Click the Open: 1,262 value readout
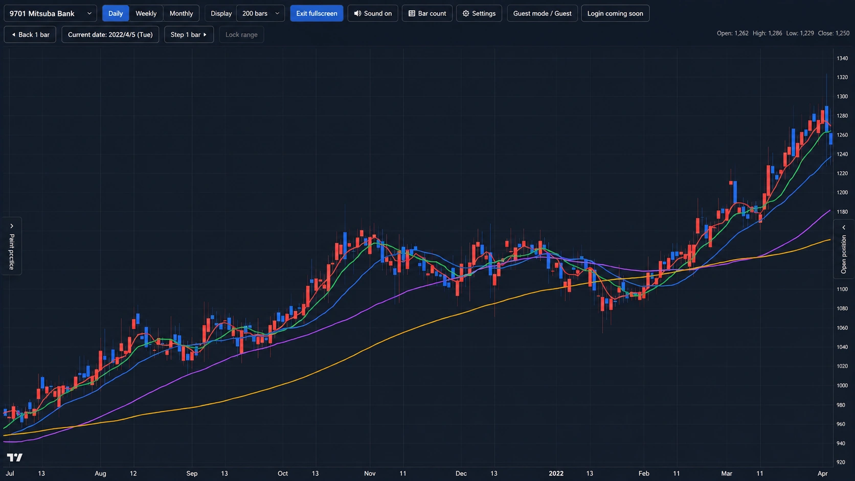The height and width of the screenshot is (481, 855). point(732,33)
